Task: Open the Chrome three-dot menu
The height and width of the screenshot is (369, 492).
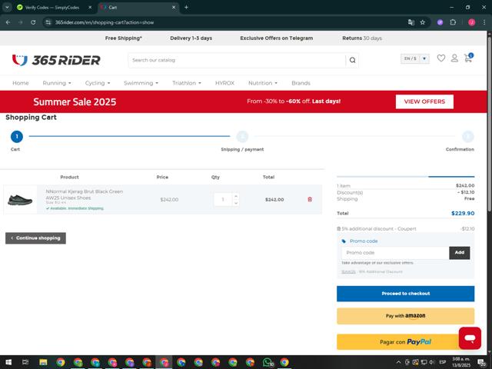Action: pyautogui.click(x=484, y=22)
